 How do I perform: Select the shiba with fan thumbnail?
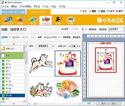click(x=68, y=89)
